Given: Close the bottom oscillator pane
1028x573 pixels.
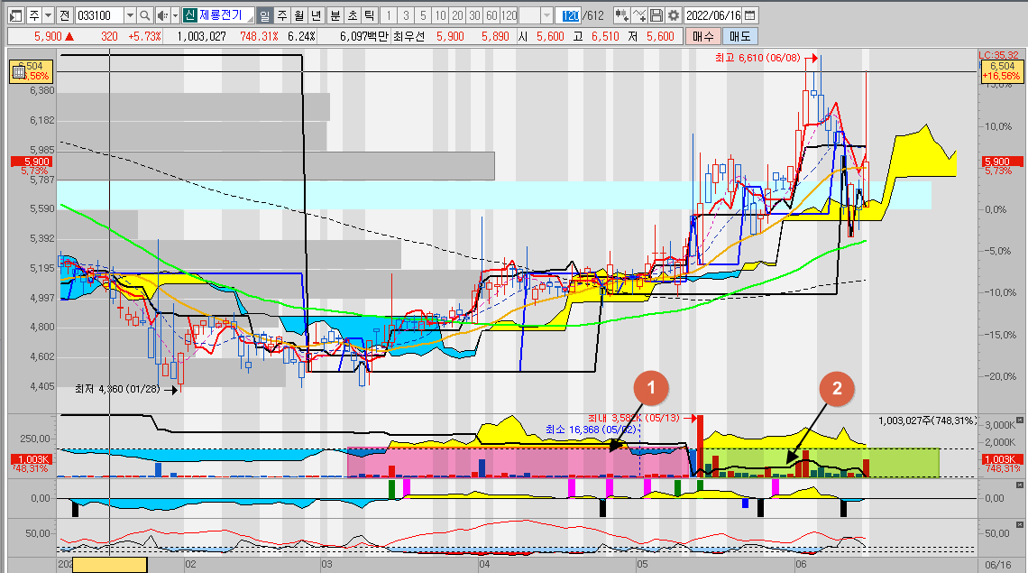Looking at the screenshot, I should tap(1020, 525).
